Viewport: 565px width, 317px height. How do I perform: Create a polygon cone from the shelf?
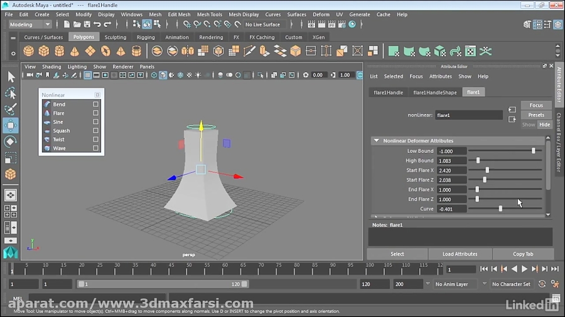[x=75, y=51]
